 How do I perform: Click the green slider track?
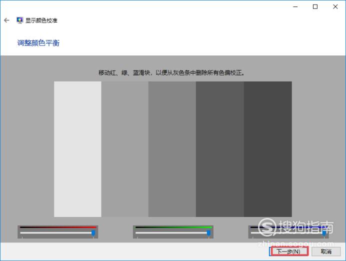click(x=173, y=233)
